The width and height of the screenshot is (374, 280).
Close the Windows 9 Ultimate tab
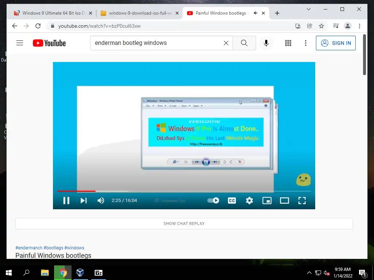(x=91, y=13)
